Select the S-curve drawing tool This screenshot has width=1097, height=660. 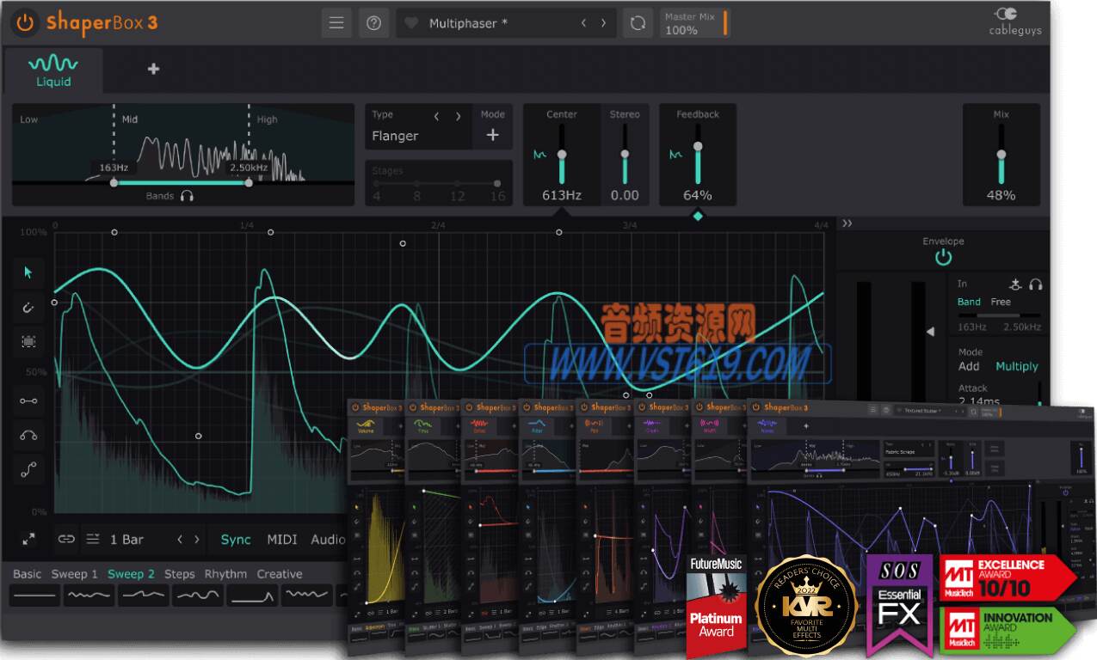pyautogui.click(x=28, y=469)
